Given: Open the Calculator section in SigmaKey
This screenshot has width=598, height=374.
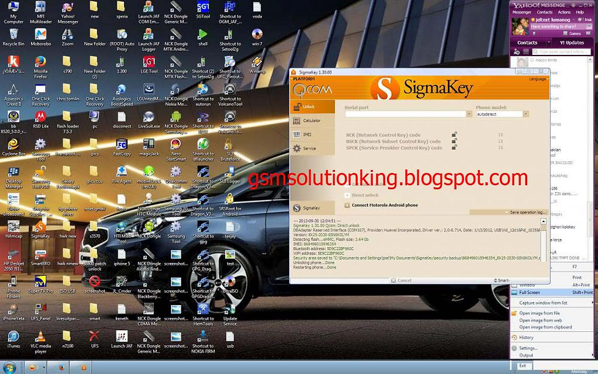Looking at the screenshot, I should 312,120.
